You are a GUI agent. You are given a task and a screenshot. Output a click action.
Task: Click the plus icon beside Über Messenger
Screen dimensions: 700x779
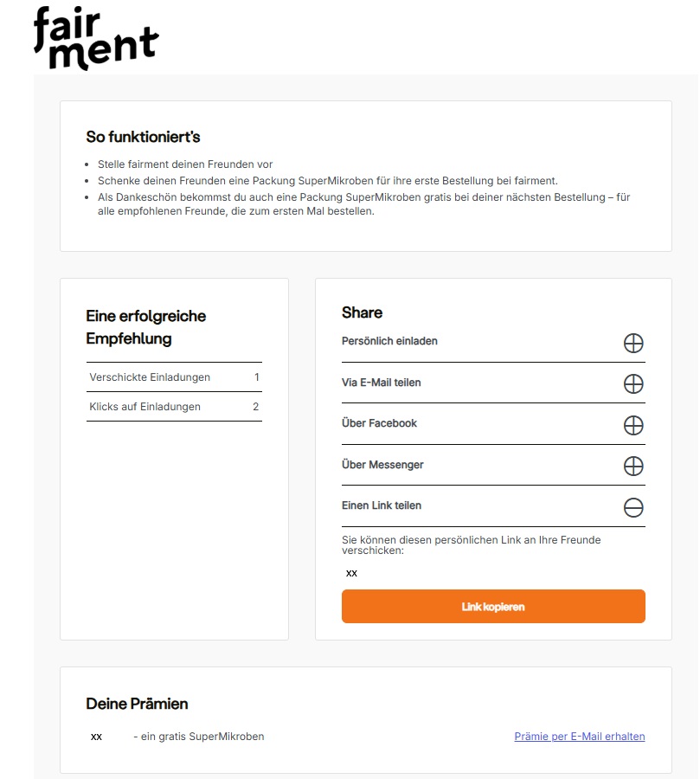point(633,466)
